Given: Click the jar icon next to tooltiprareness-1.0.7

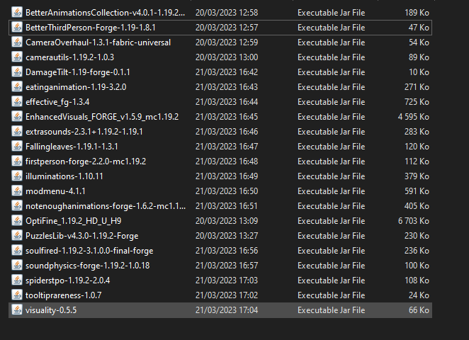Looking at the screenshot, I should [x=17, y=295].
